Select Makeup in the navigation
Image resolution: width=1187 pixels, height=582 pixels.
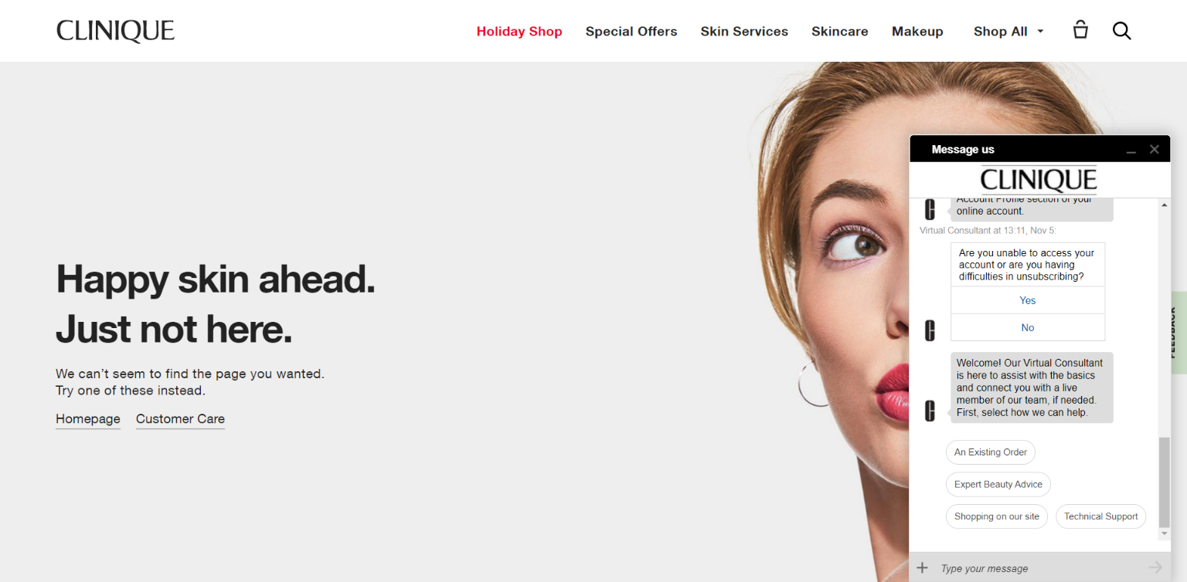(x=917, y=32)
